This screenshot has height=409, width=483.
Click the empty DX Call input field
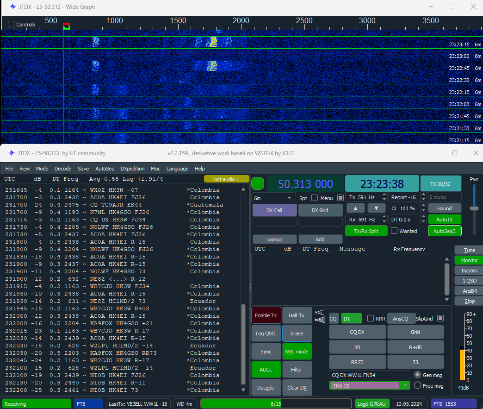coord(274,221)
